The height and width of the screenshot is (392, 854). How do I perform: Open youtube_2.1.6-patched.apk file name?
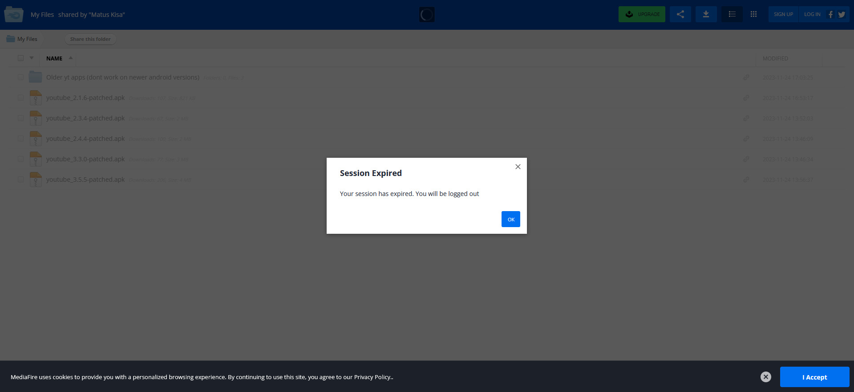tap(85, 98)
